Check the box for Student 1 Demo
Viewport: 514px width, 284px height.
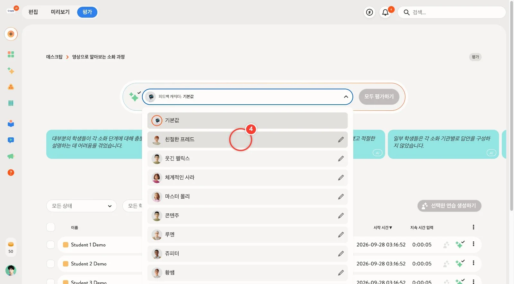click(51, 245)
